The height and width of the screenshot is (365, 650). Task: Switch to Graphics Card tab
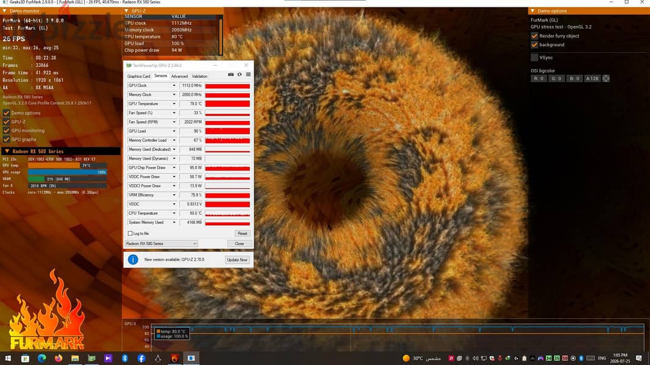[138, 77]
